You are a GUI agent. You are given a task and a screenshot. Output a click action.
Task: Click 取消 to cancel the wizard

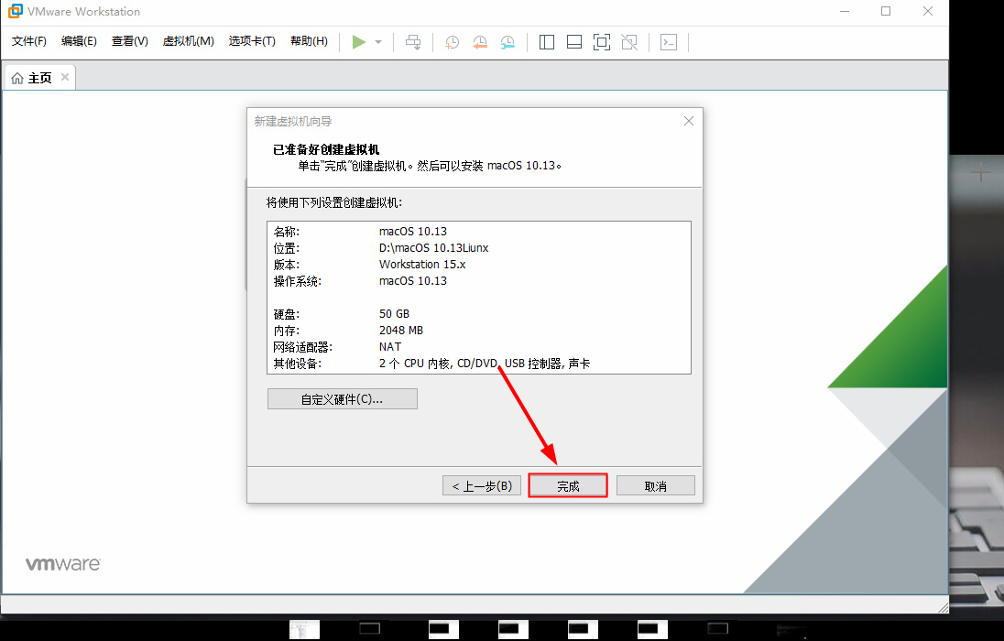coord(656,486)
